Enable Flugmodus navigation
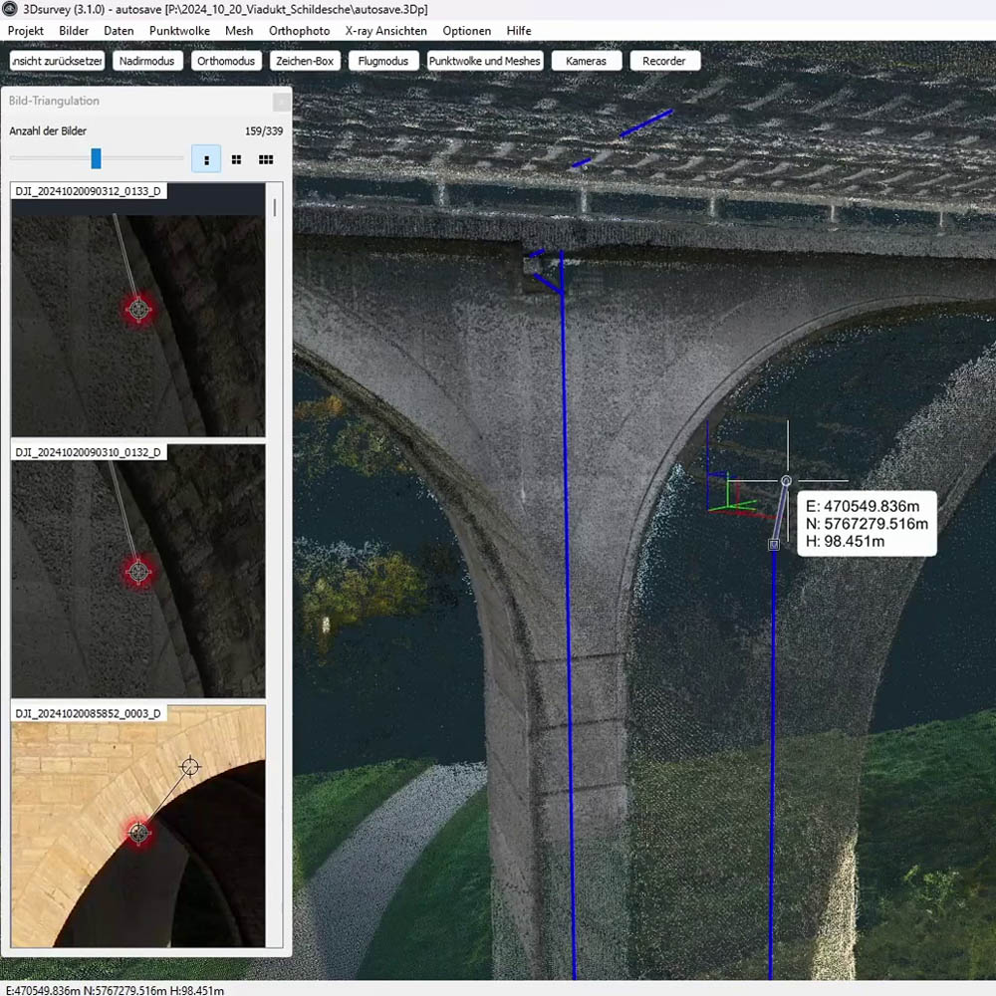This screenshot has height=996, width=996. tap(383, 61)
